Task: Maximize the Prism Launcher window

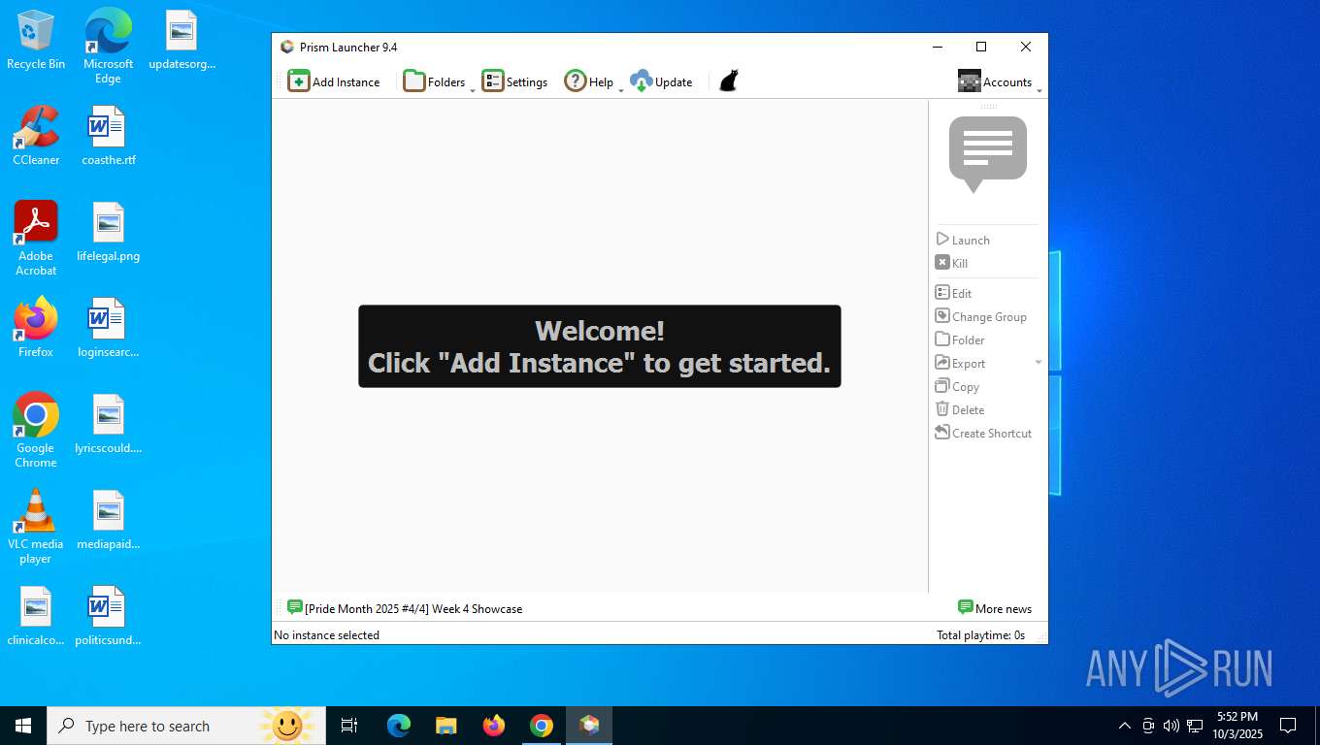Action: [x=981, y=47]
